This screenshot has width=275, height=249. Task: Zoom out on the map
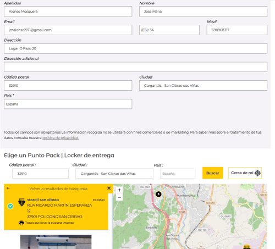119,197
